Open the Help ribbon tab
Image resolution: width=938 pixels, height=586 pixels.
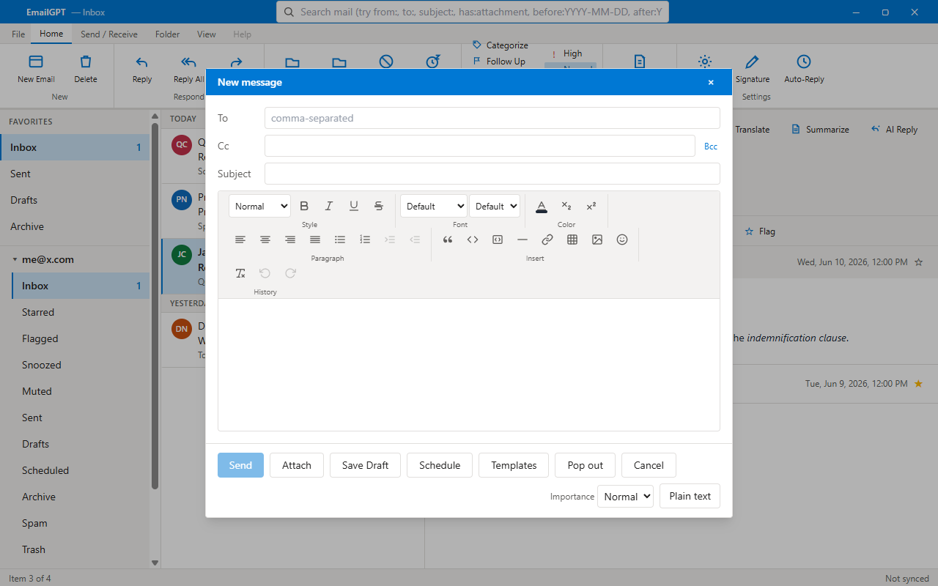242,34
